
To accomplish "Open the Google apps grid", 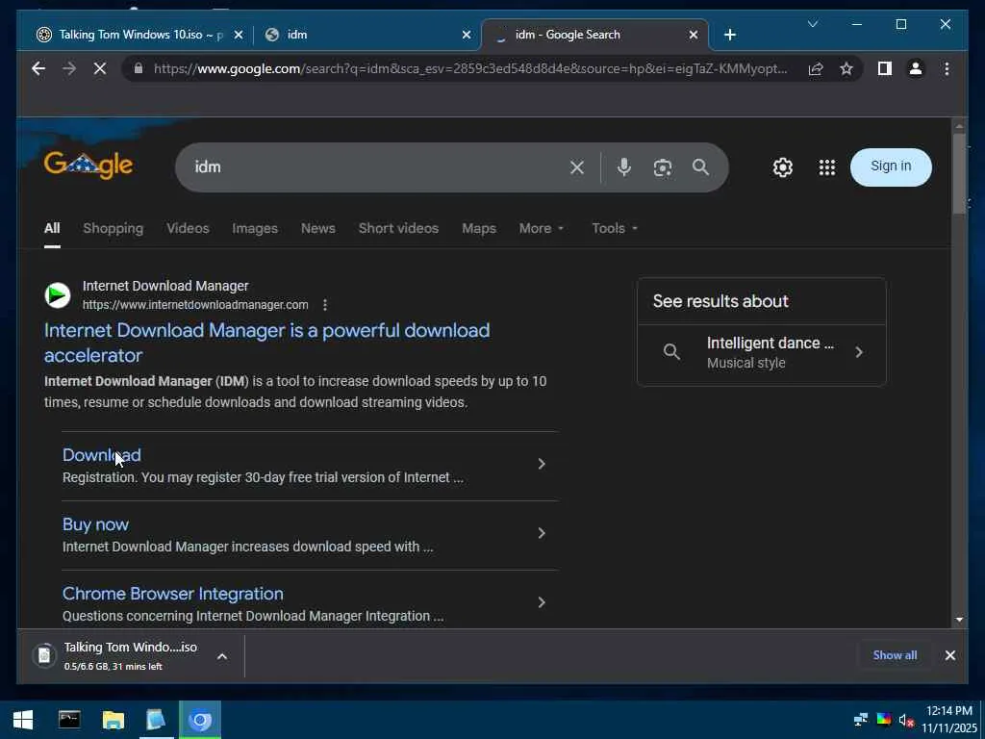I will click(x=826, y=167).
